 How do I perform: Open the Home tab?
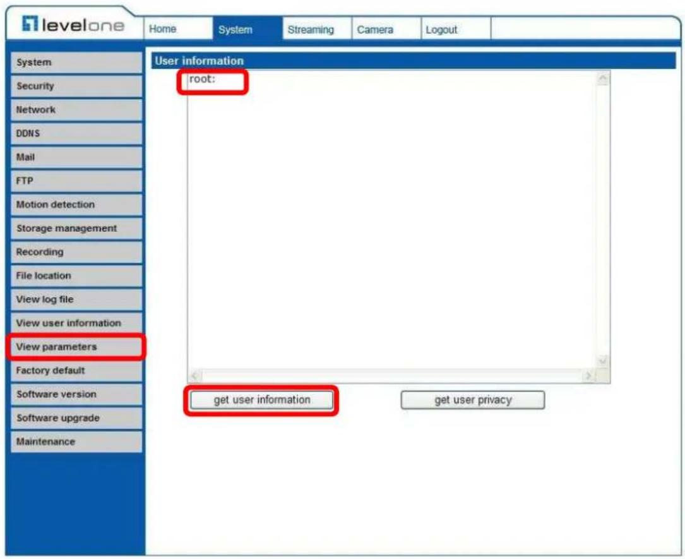pyautogui.click(x=178, y=29)
